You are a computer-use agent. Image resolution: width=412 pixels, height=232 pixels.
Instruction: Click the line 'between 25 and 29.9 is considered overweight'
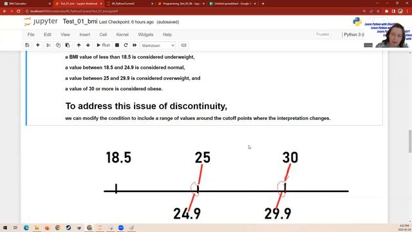pos(133,79)
